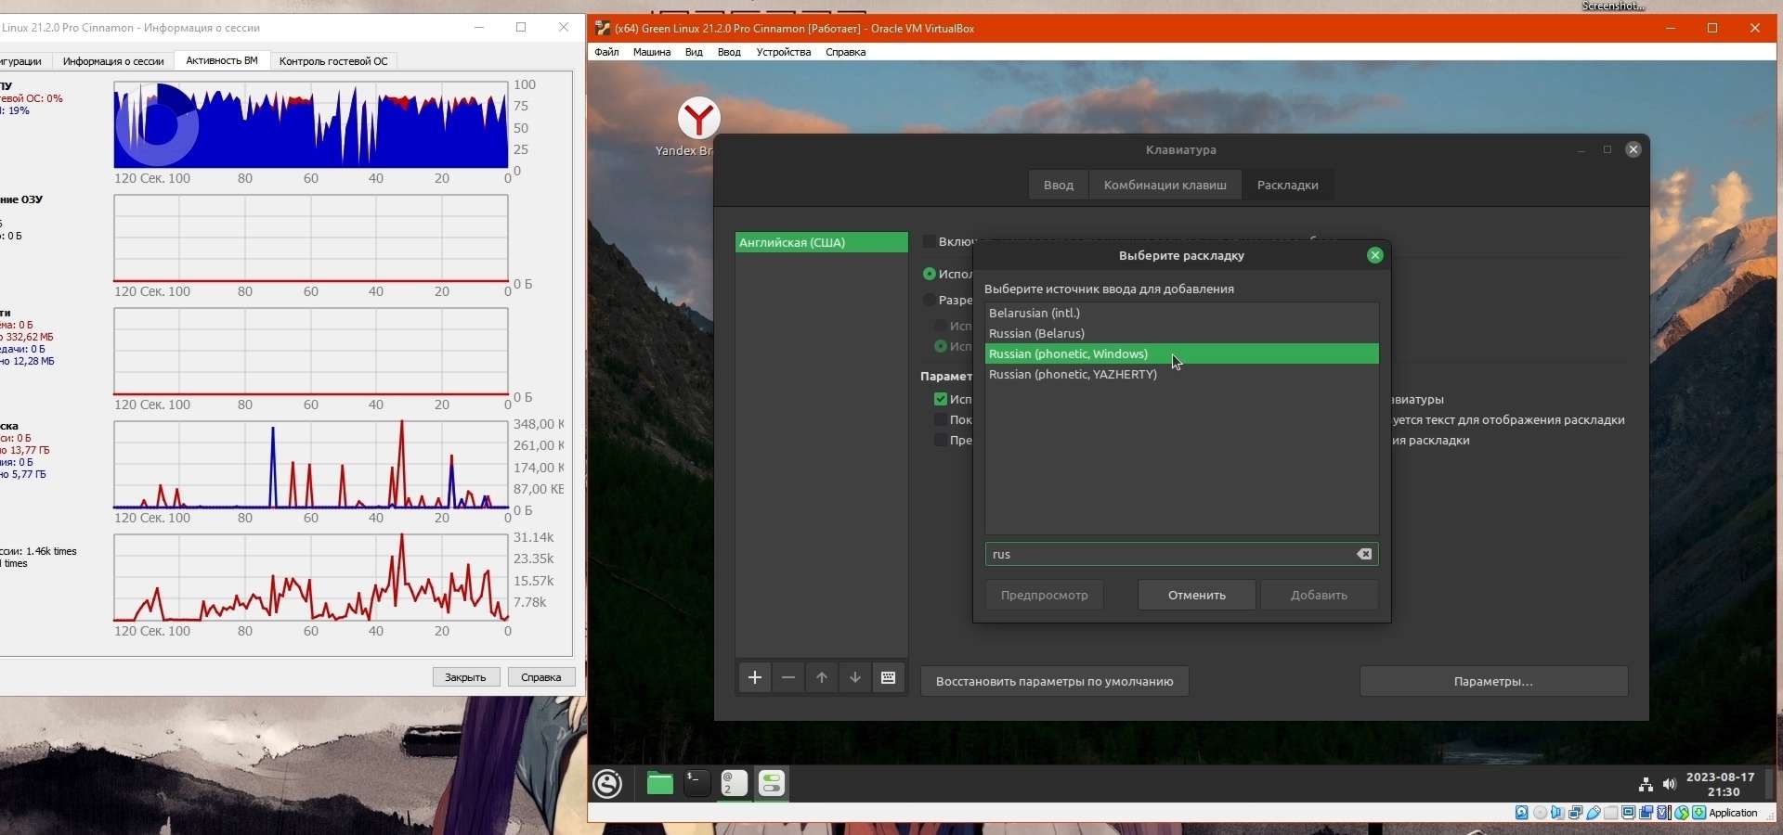Select the 'Испол…' radio button below 'Включ…'
The image size is (1783, 835).
[x=929, y=274]
